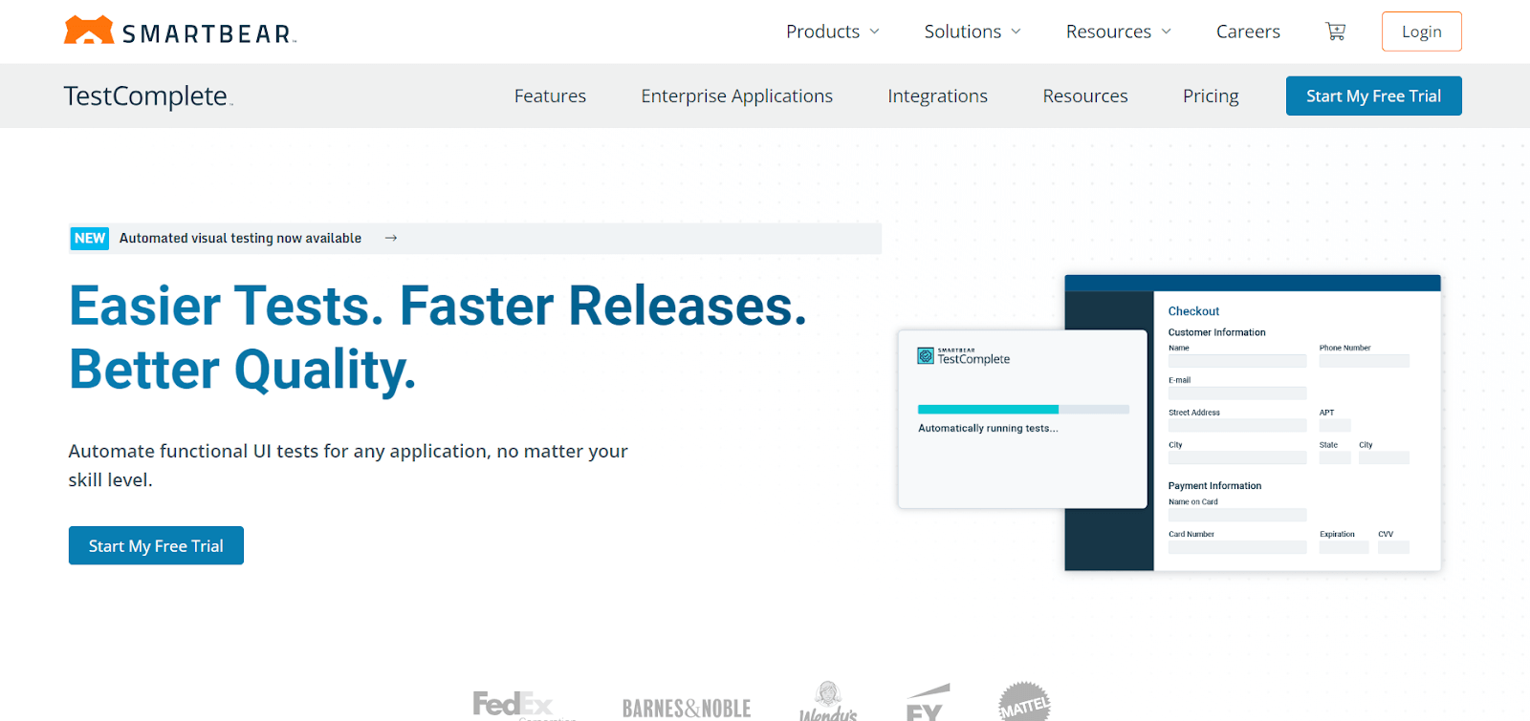The width and height of the screenshot is (1530, 721).
Task: Open Enterprise Applications page
Action: (x=736, y=95)
